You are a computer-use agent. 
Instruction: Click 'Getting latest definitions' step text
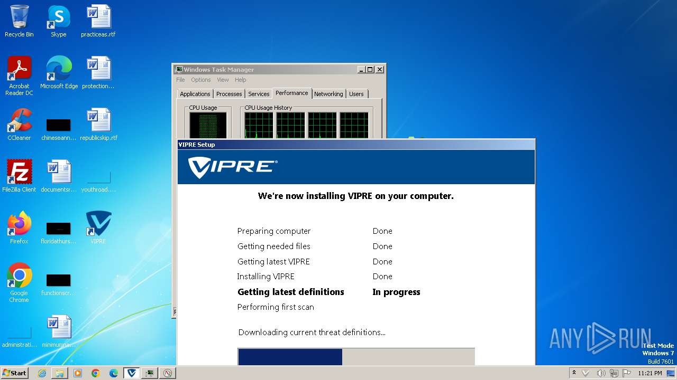[x=291, y=292]
